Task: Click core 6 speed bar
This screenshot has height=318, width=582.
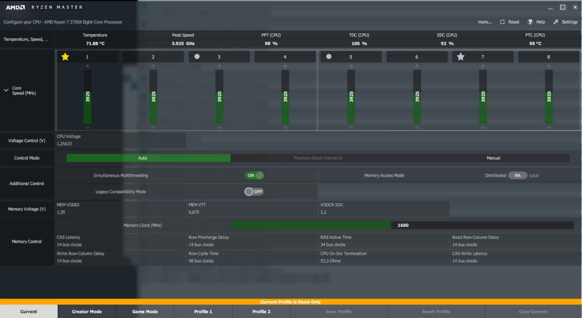Action: pos(417,97)
